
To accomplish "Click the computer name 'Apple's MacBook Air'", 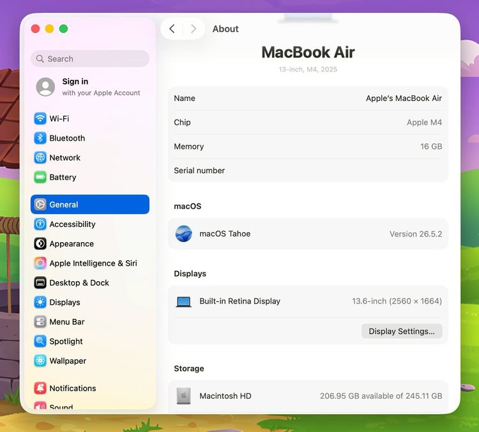I will [x=404, y=98].
